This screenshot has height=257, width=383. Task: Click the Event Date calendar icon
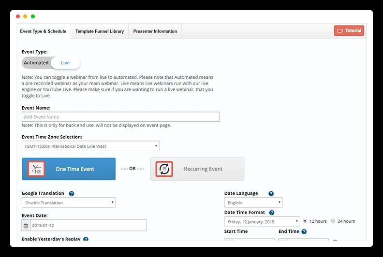coord(26,226)
